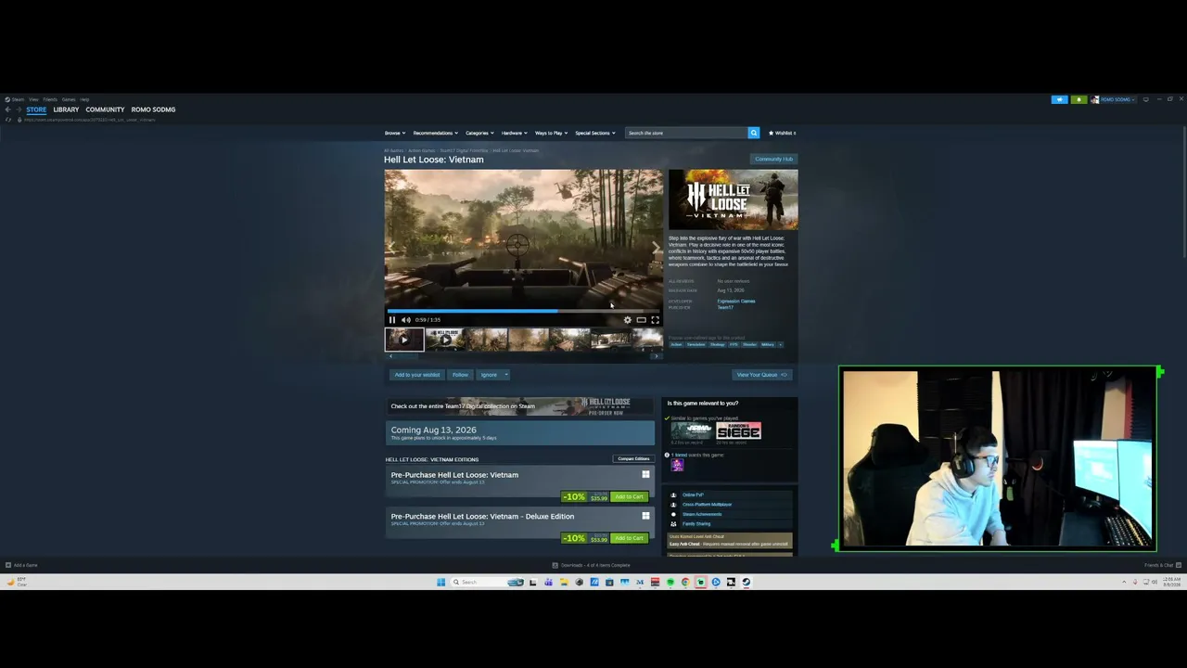Mute the trailer volume
Image resolution: width=1187 pixels, height=668 pixels.
(405, 320)
